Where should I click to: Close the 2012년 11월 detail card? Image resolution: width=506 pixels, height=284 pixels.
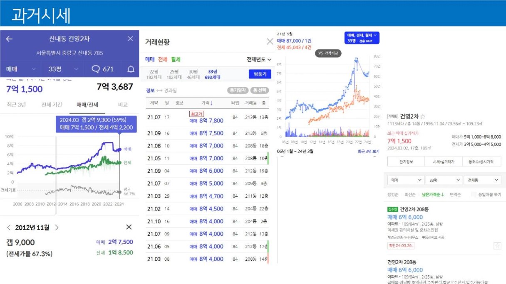[x=129, y=227]
